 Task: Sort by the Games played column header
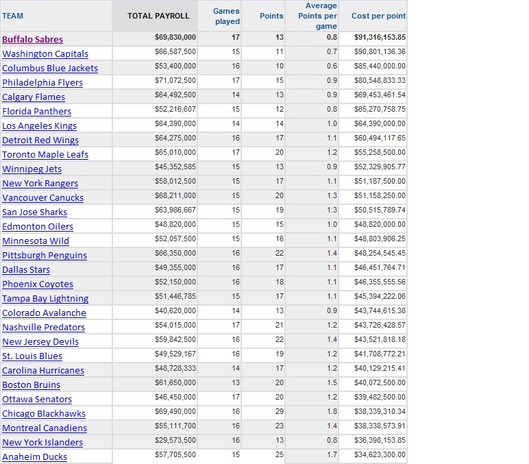point(226,16)
